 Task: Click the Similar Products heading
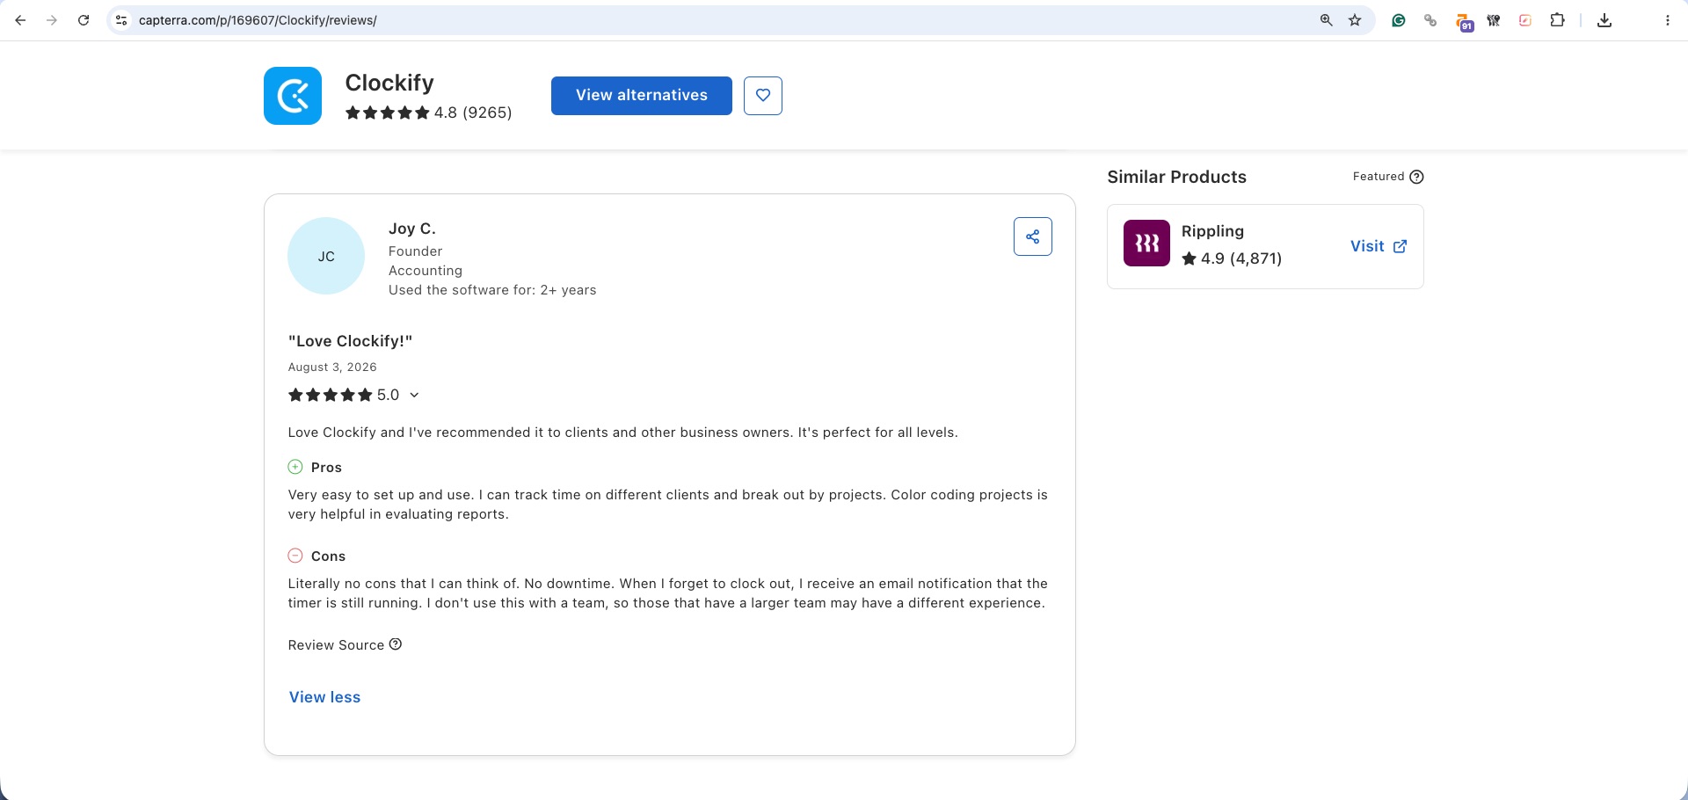pos(1176,177)
